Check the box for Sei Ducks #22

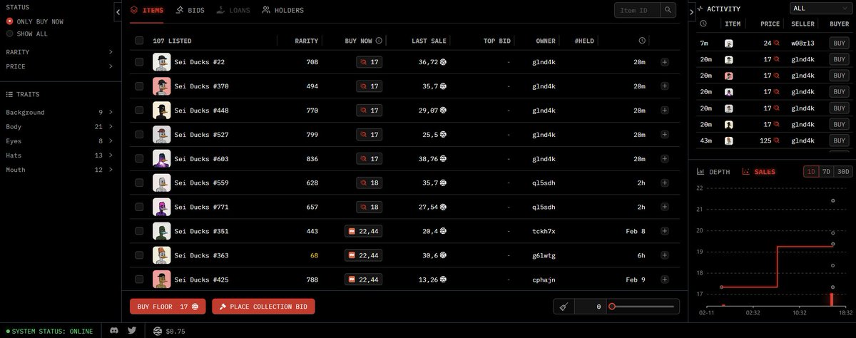(139, 63)
